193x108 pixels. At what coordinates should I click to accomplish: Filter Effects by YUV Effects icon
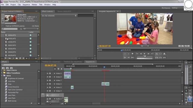(x=11, y=68)
